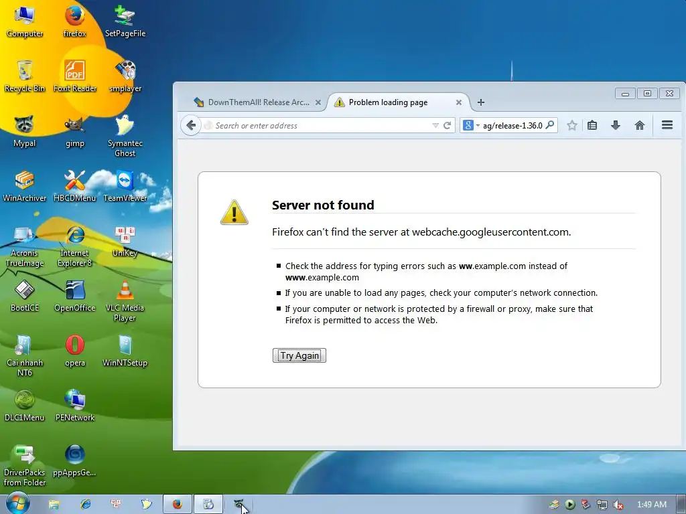Open a new Firefox tab
The width and height of the screenshot is (686, 514).
point(481,102)
